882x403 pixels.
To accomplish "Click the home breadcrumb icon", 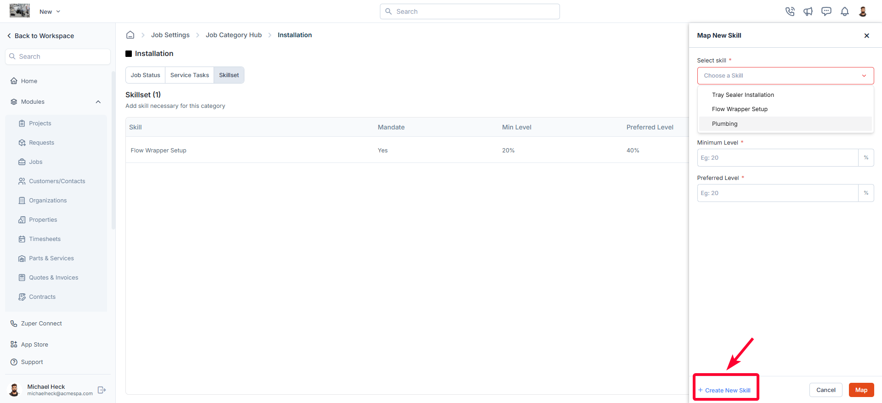I will 130,35.
